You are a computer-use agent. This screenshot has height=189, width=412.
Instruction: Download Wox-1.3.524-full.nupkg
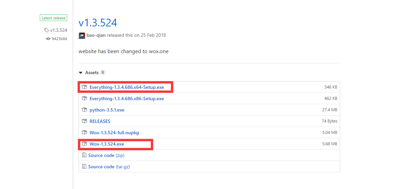114,133
